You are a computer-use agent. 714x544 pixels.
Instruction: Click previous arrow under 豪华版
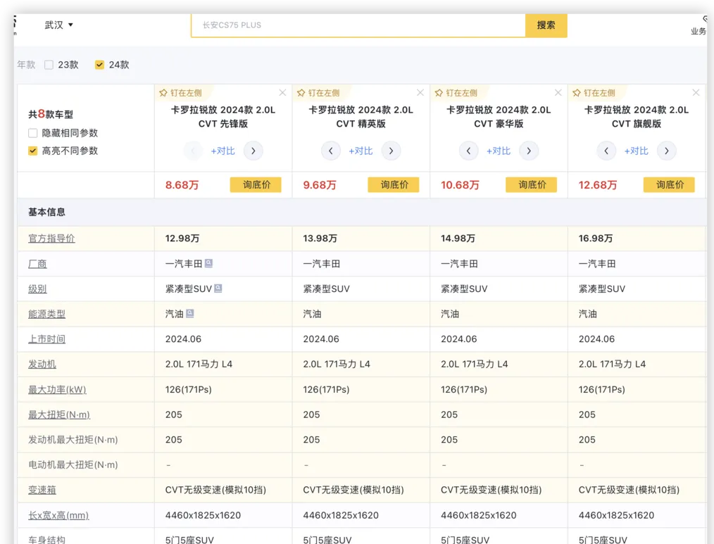468,151
